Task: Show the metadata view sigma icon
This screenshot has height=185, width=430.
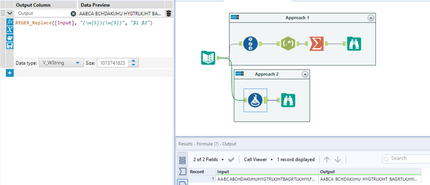Action: click(x=182, y=172)
